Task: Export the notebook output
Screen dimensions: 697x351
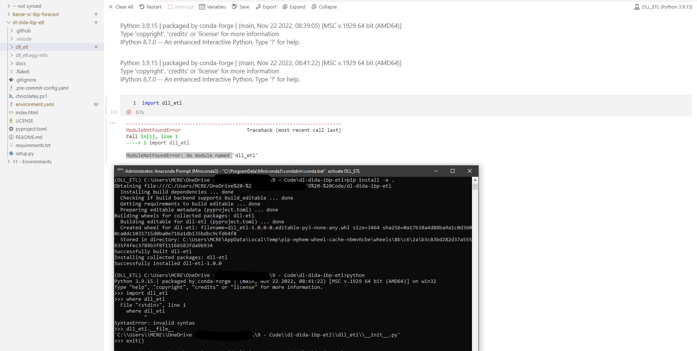Action: click(266, 7)
